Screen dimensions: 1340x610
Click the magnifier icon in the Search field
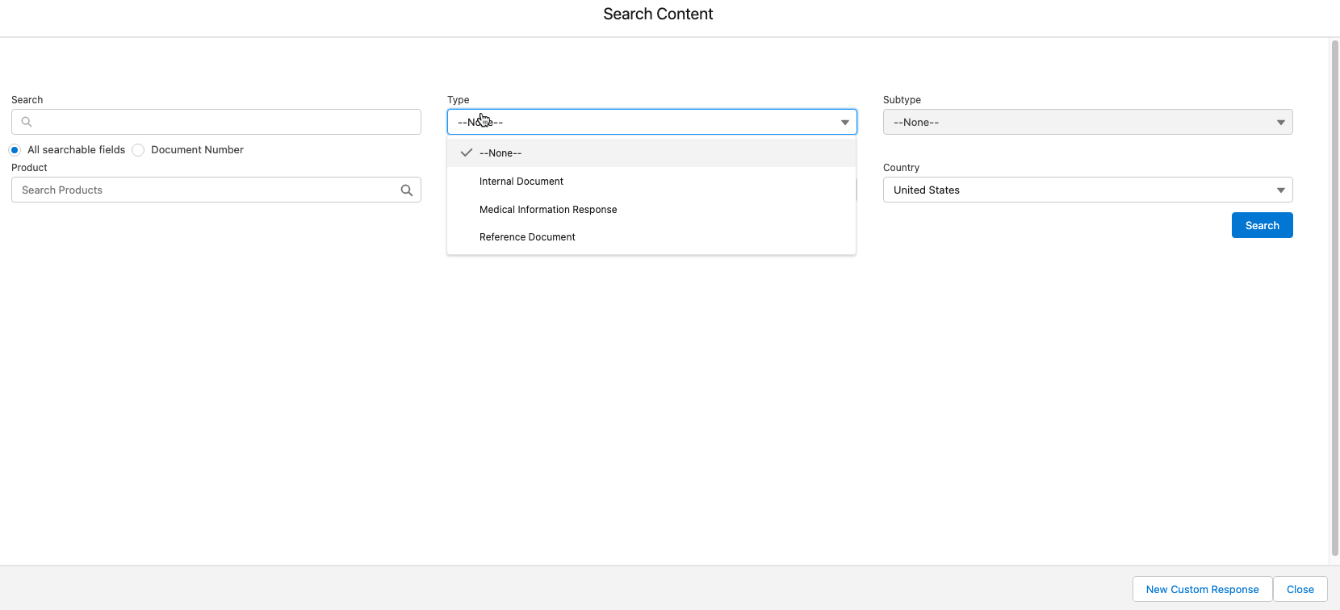click(27, 122)
